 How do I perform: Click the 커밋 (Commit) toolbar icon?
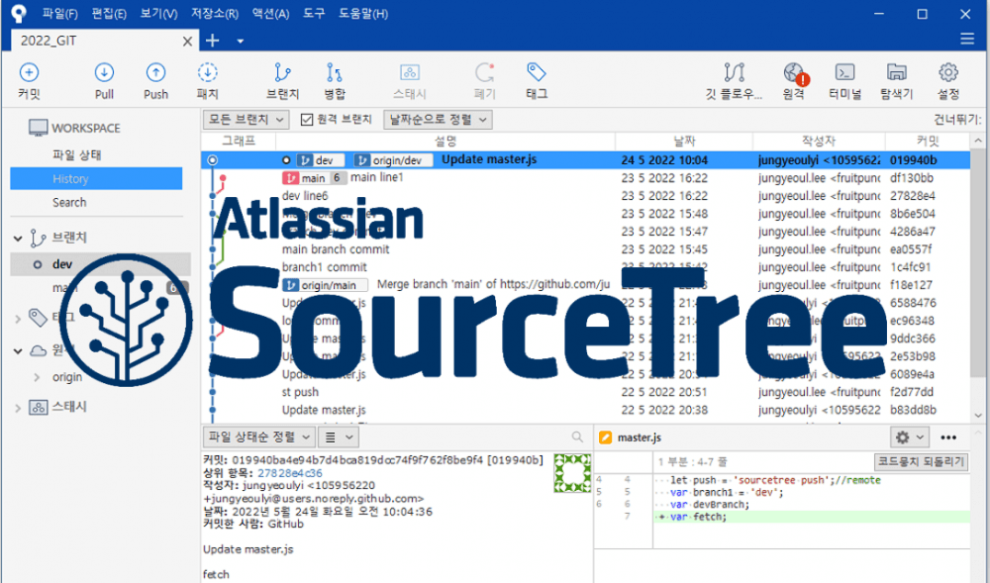[29, 72]
